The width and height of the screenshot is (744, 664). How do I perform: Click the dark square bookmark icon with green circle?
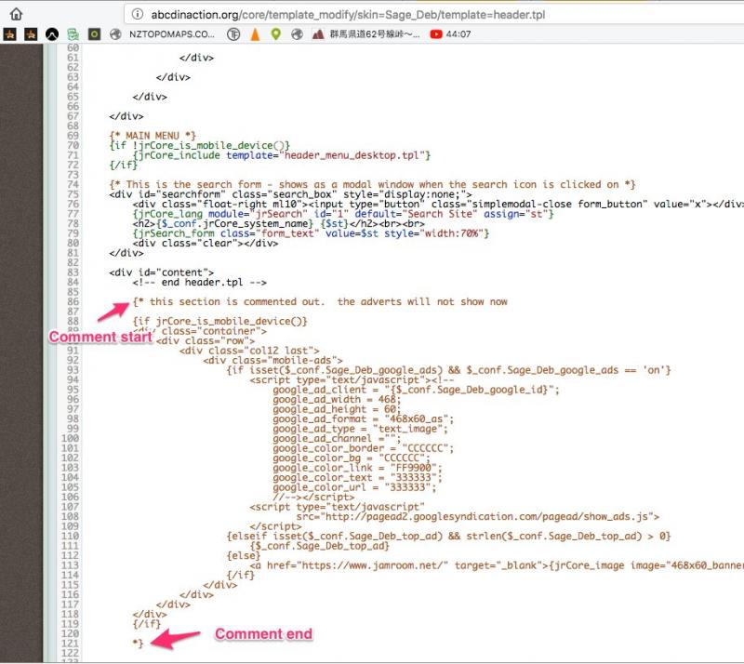94,34
